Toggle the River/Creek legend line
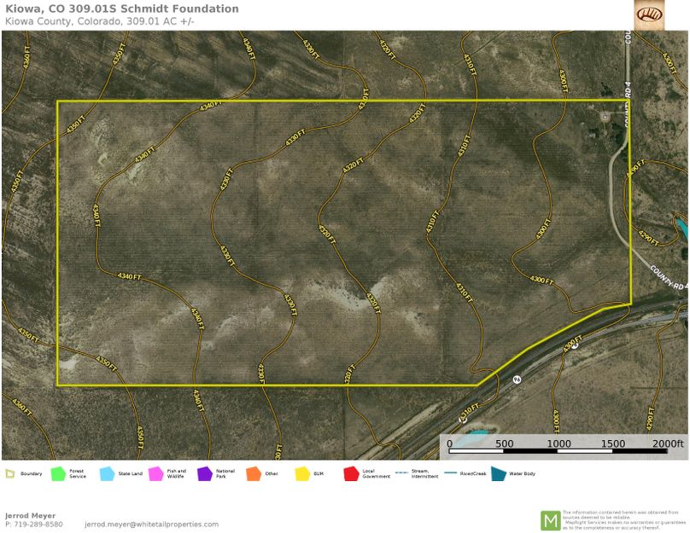690x533 pixels. pos(447,473)
